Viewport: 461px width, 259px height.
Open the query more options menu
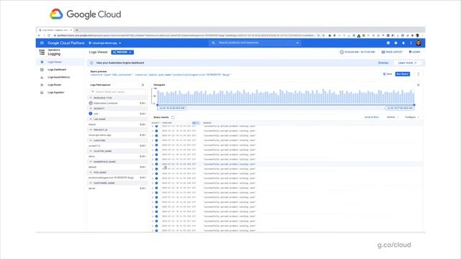419,74
